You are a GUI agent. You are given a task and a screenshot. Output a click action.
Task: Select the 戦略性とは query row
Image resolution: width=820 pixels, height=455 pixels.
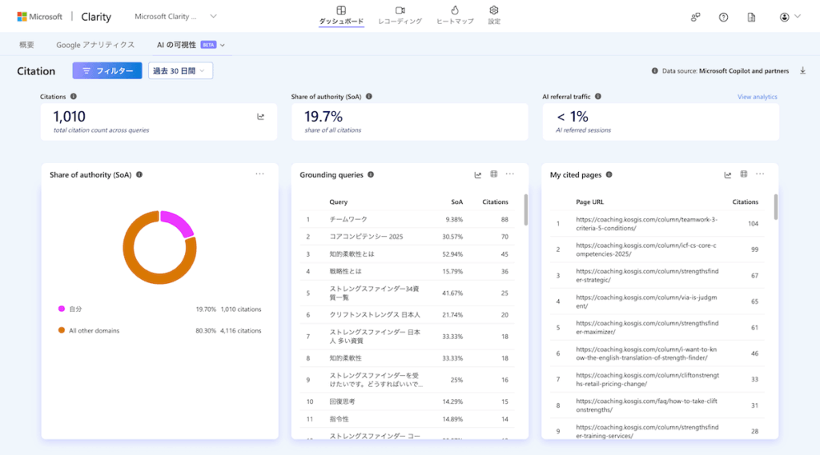coord(408,271)
